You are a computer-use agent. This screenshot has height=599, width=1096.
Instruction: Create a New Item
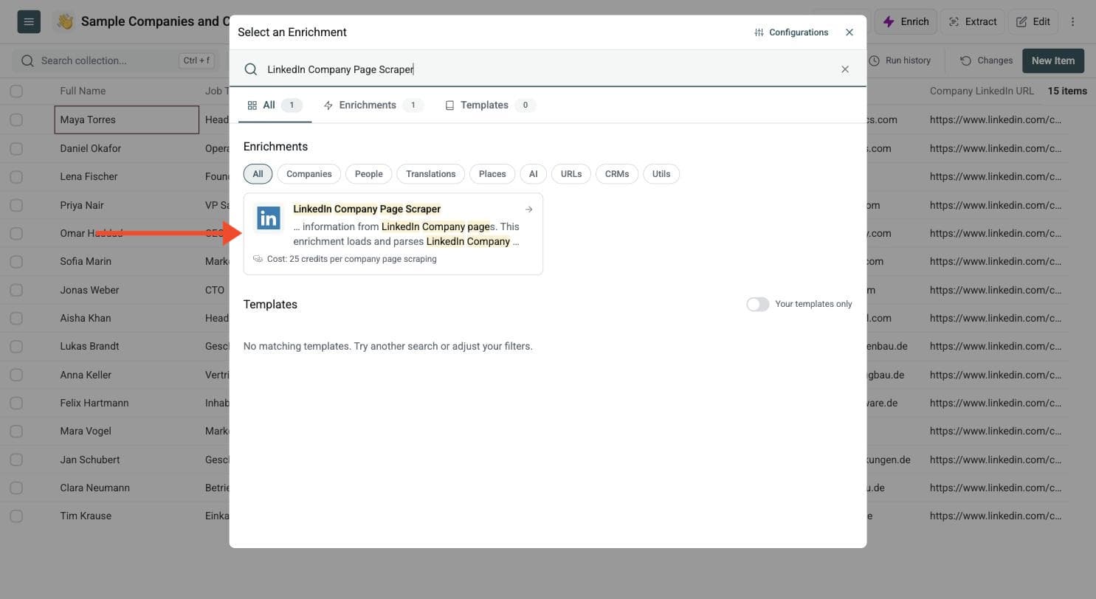(x=1053, y=60)
